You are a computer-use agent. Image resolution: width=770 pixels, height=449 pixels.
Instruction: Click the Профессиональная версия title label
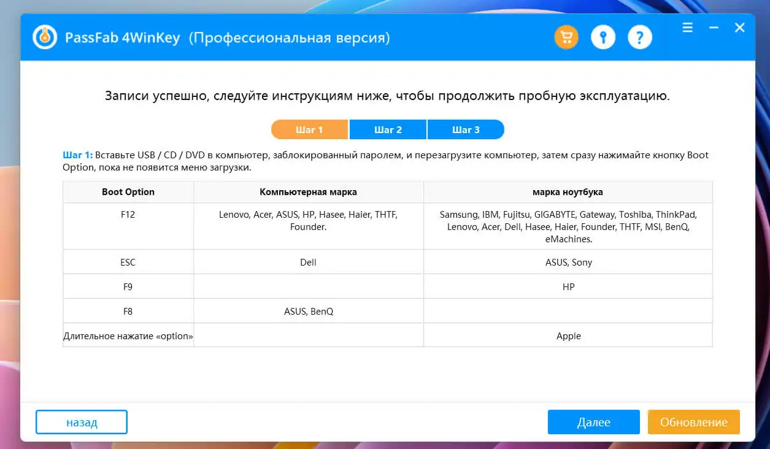click(x=288, y=38)
